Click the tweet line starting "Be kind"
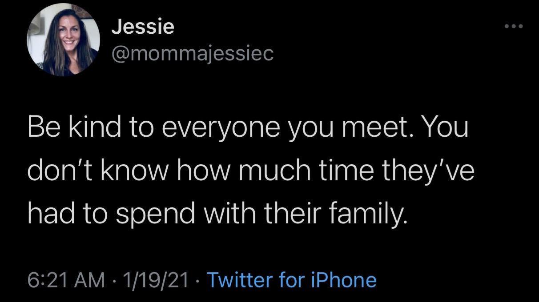 pyautogui.click(x=248, y=129)
